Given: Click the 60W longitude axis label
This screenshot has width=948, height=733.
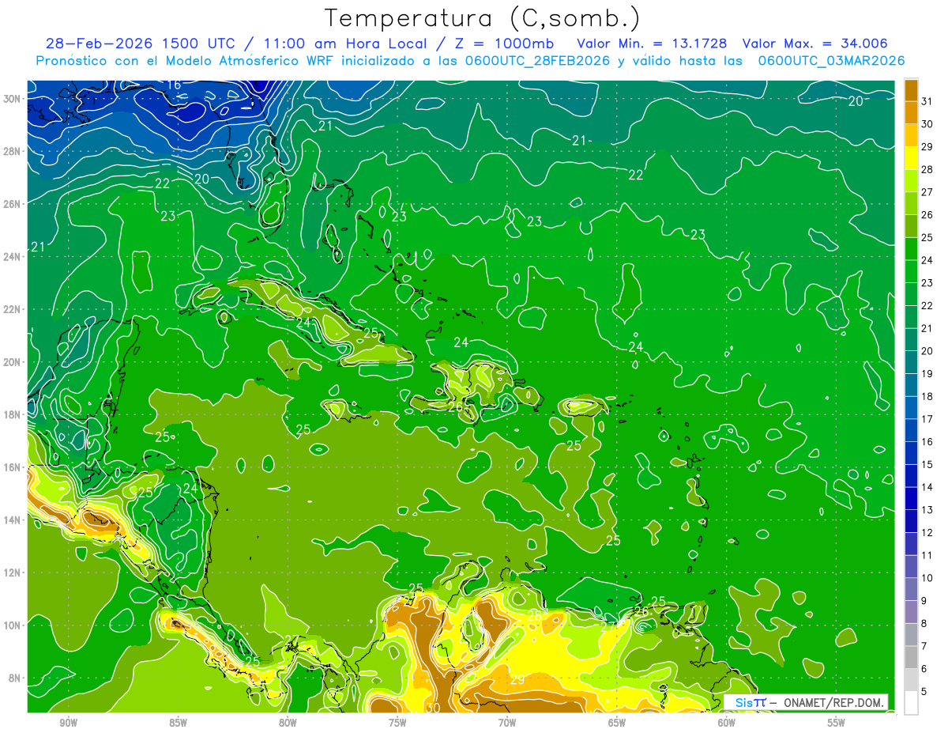Looking at the screenshot, I should pos(727,723).
